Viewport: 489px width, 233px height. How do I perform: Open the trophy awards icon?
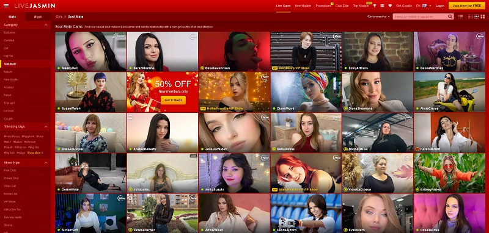click(x=375, y=5)
